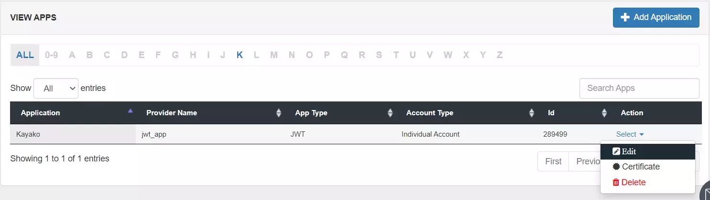Sort the Account Type column
The width and height of the screenshot is (710, 200).
coord(532,113)
